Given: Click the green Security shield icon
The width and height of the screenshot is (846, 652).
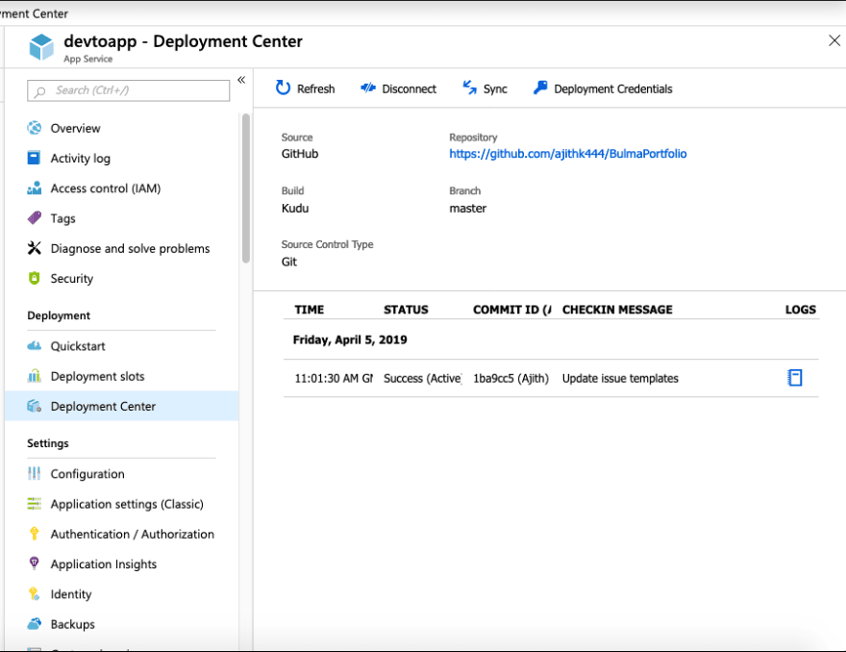Looking at the screenshot, I should coord(34,278).
